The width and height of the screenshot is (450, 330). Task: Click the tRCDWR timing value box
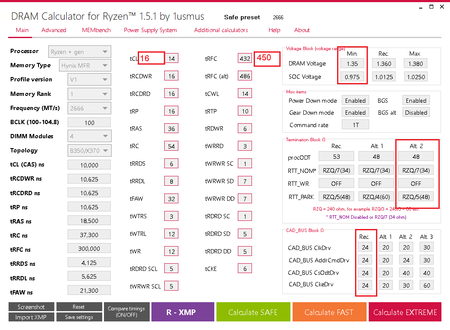pyautogui.click(x=172, y=76)
